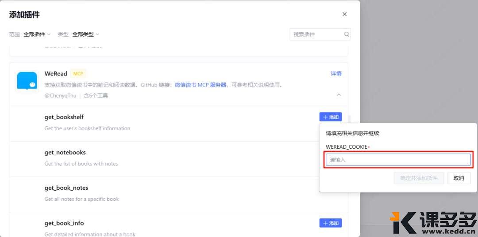
Task: Add the get_bookshelf tool
Action: [x=331, y=117]
